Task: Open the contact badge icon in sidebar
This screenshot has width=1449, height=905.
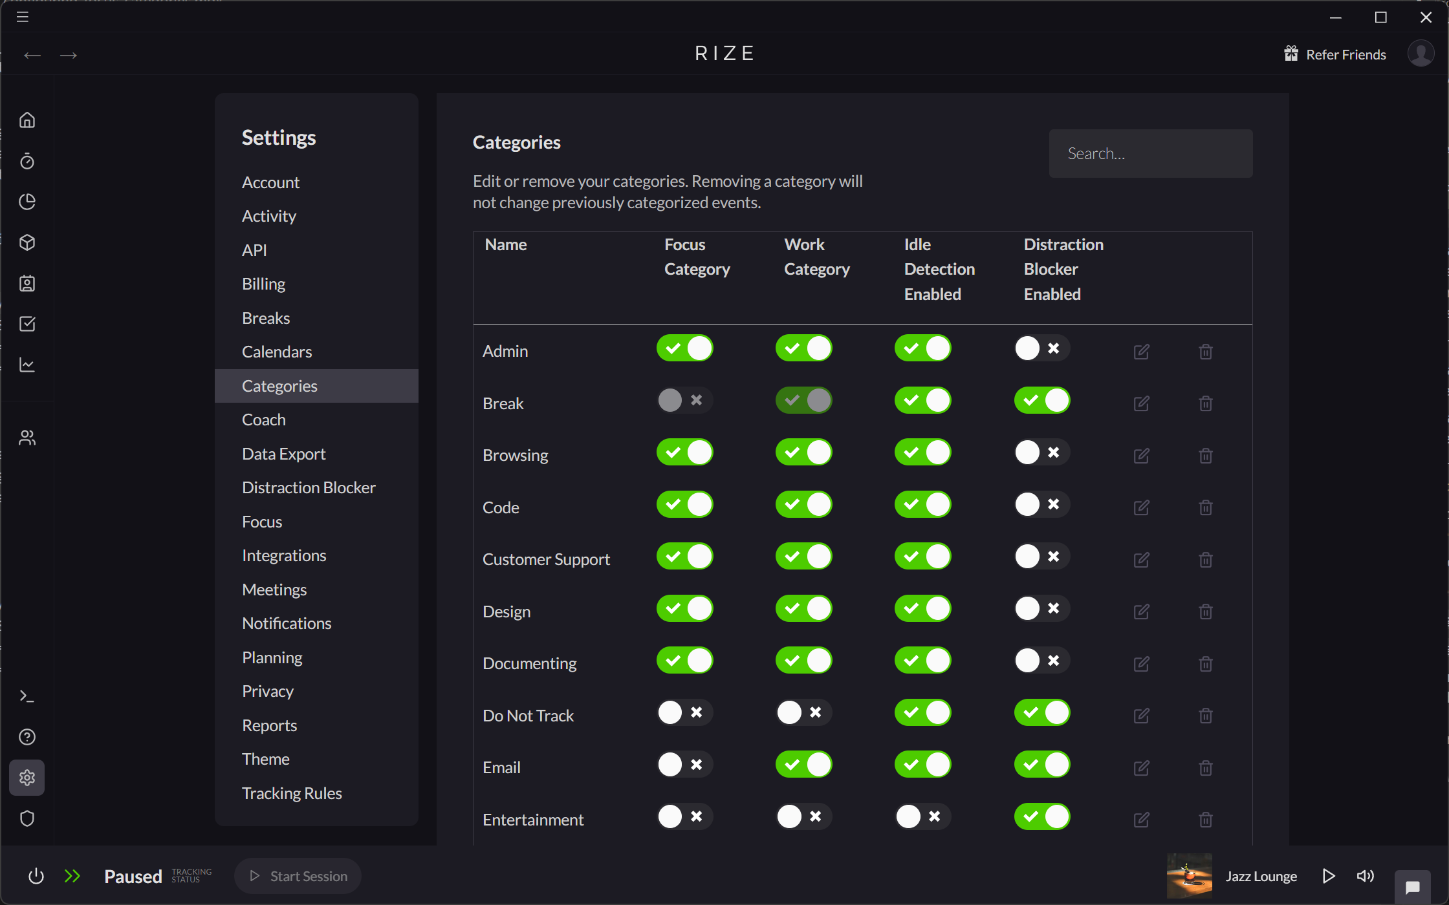Action: 27,283
